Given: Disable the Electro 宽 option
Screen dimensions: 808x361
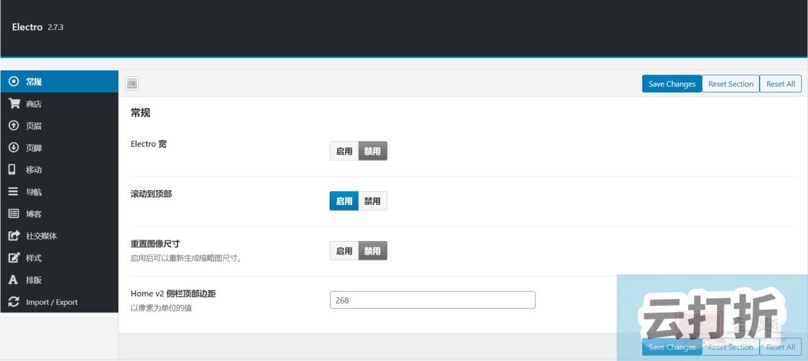Looking at the screenshot, I should coord(372,151).
